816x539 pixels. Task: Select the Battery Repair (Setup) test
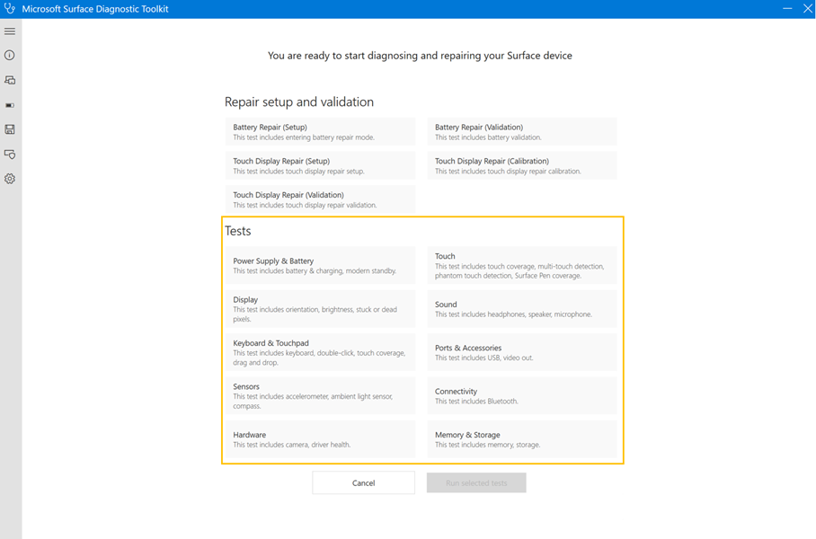click(x=320, y=132)
